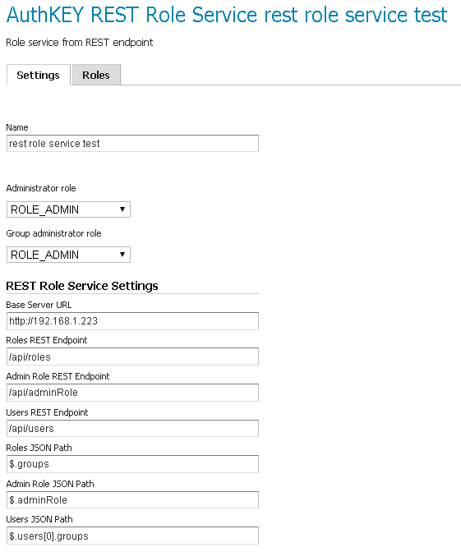Screen dimensions: 461x552
Task: Click the Group administrator role label
Action: pos(53,233)
